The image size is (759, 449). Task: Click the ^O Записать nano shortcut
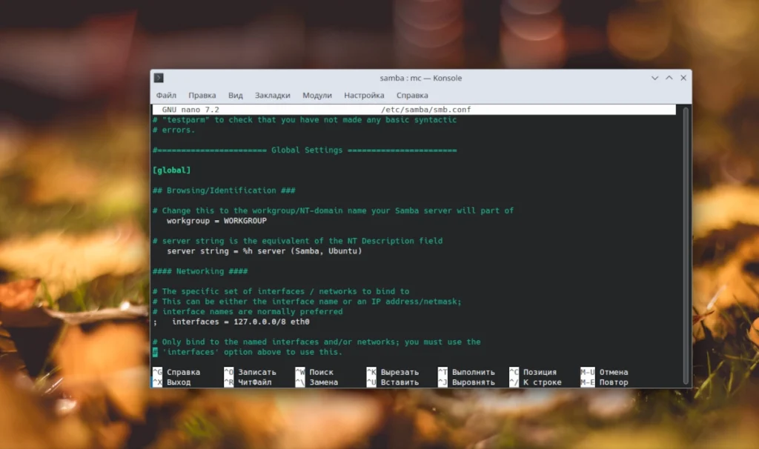point(251,372)
